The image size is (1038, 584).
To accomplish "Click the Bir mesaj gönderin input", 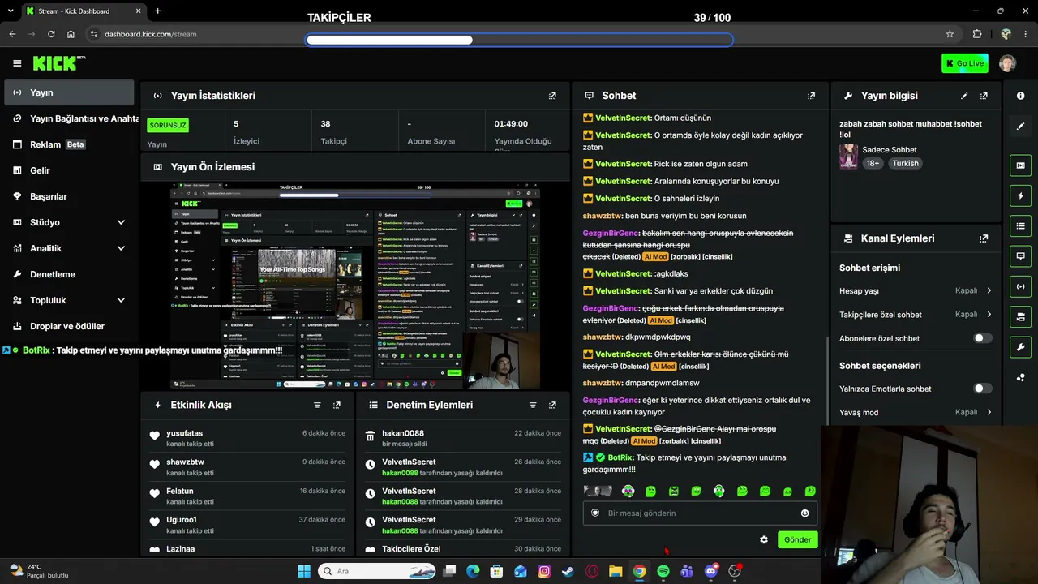I will coord(701,513).
